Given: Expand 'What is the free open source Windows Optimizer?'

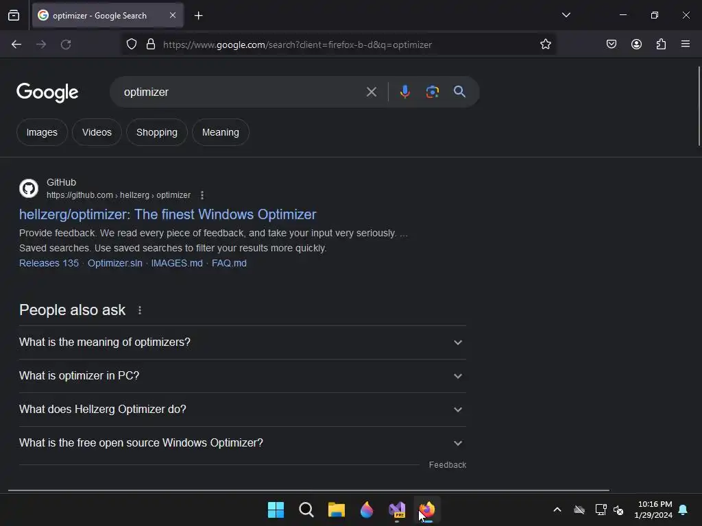Looking at the screenshot, I should [243, 443].
